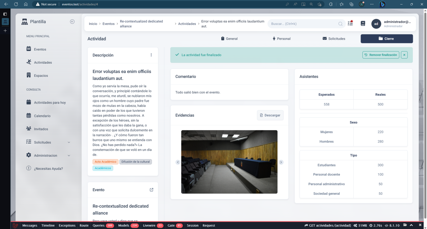Download evidence with Descargar button
Image resolution: width=427 pixels, height=229 pixels.
(270, 115)
